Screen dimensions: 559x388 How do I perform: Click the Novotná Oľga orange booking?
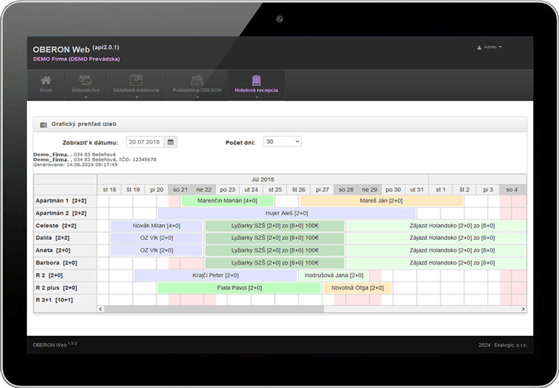tap(357, 287)
